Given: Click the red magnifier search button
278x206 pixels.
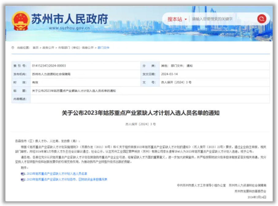Looking at the screenshot, I should tap(261, 19).
